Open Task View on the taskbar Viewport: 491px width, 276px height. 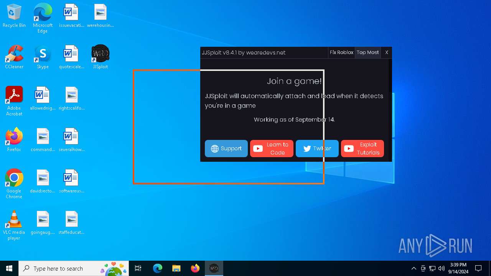pyautogui.click(x=138, y=268)
